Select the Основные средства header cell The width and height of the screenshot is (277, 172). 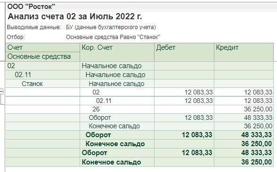(x=43, y=56)
